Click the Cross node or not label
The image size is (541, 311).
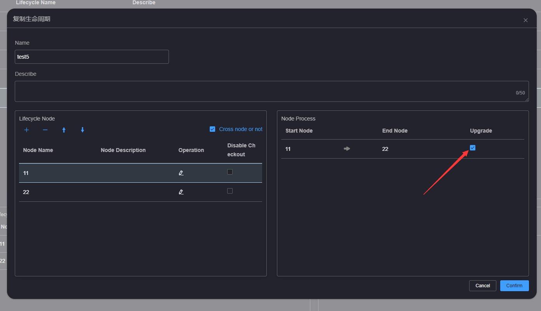(x=241, y=129)
